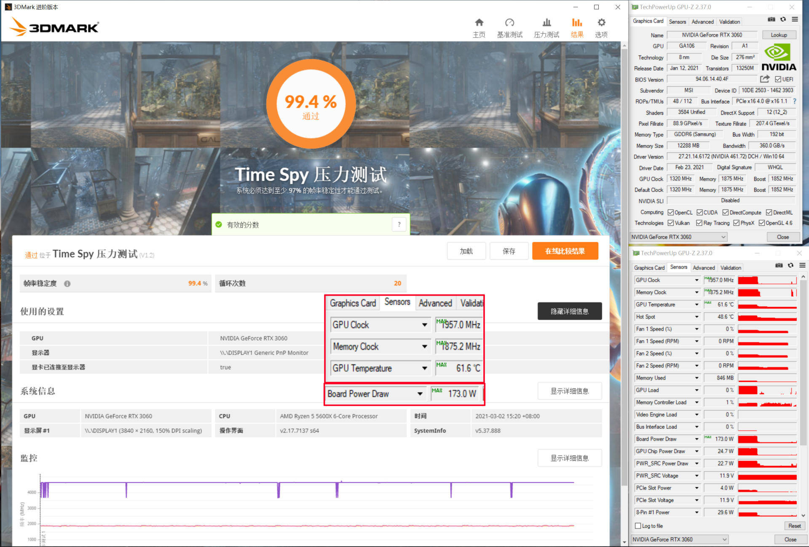Toggle DirectML checkbox in GPU-Z
This screenshot has height=547, width=809.
pos(769,212)
